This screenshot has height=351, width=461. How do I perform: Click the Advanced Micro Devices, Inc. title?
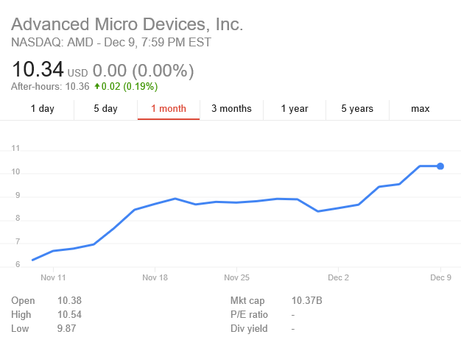click(127, 24)
